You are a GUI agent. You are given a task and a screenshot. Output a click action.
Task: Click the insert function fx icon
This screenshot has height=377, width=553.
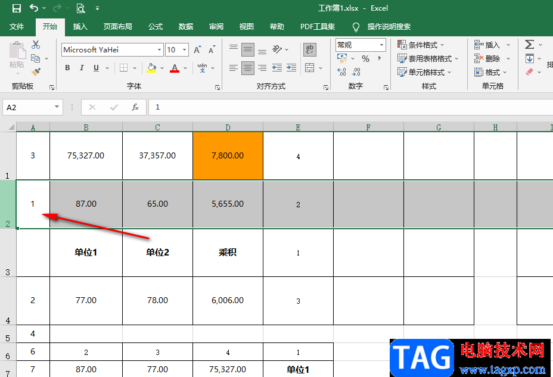(135, 107)
